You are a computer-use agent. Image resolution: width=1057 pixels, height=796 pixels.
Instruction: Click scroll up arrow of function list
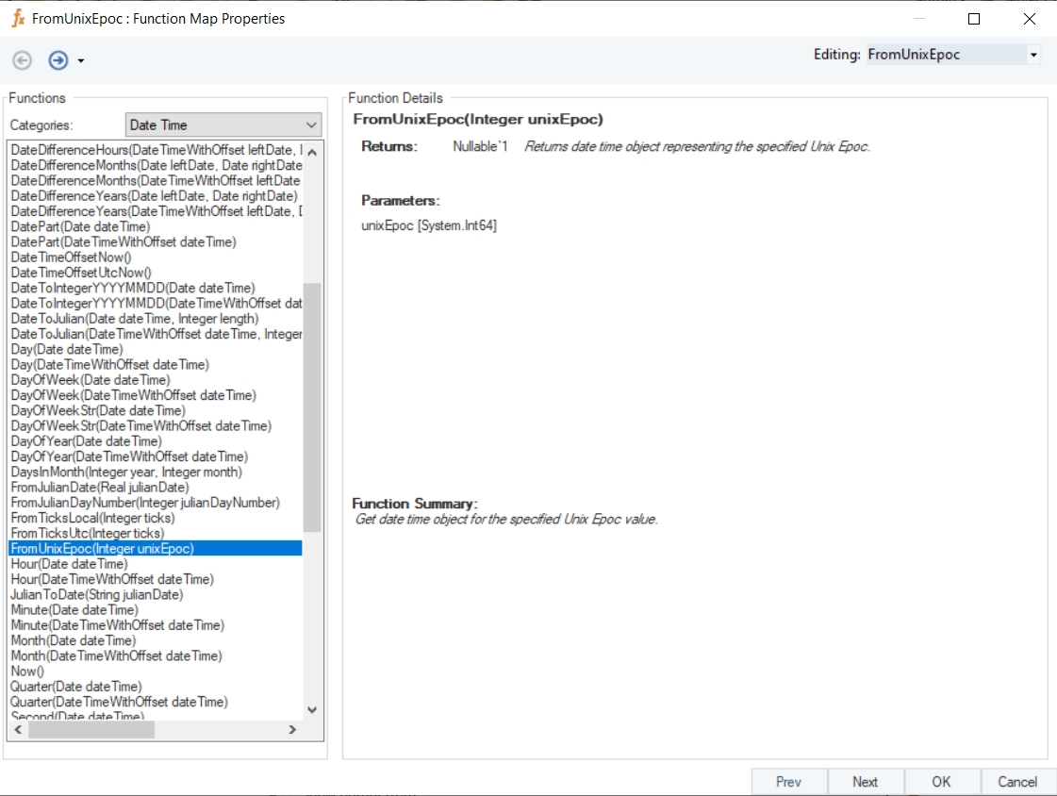312,151
